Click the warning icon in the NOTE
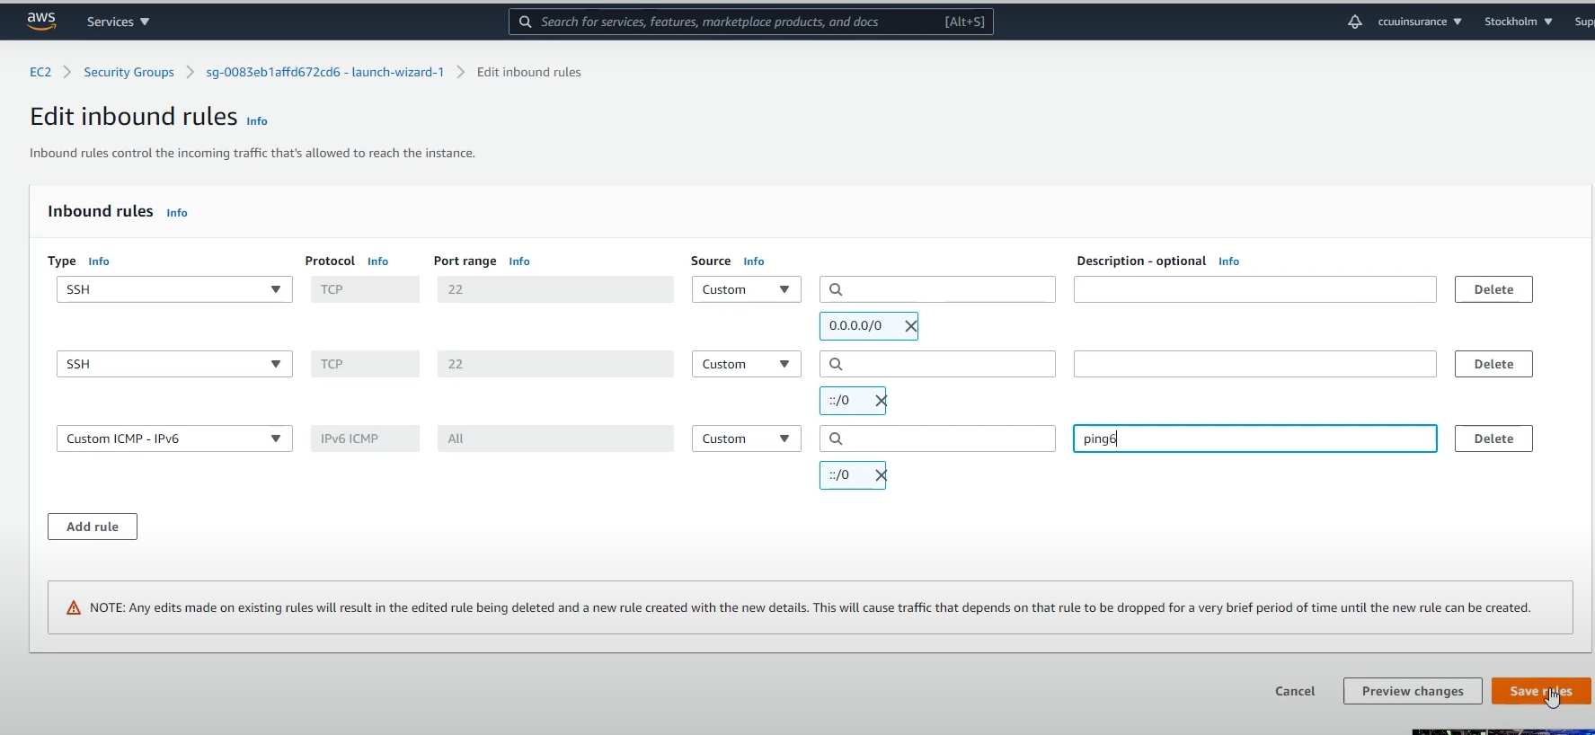 (x=74, y=608)
